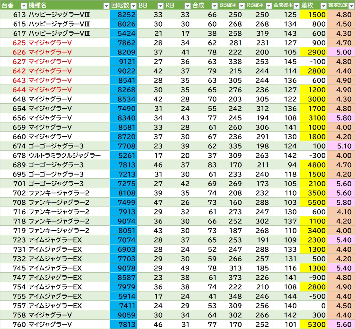The height and width of the screenshot is (329, 355).
Task: Select yellow 差枚 cell 5300
Action: (x=313, y=324)
